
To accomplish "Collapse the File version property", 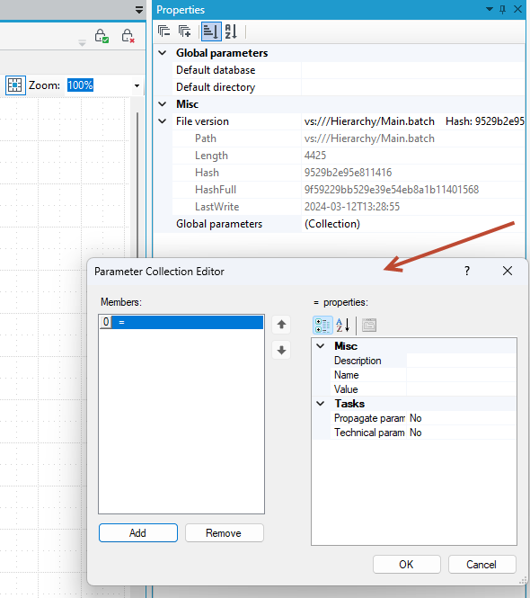I will pos(163,121).
